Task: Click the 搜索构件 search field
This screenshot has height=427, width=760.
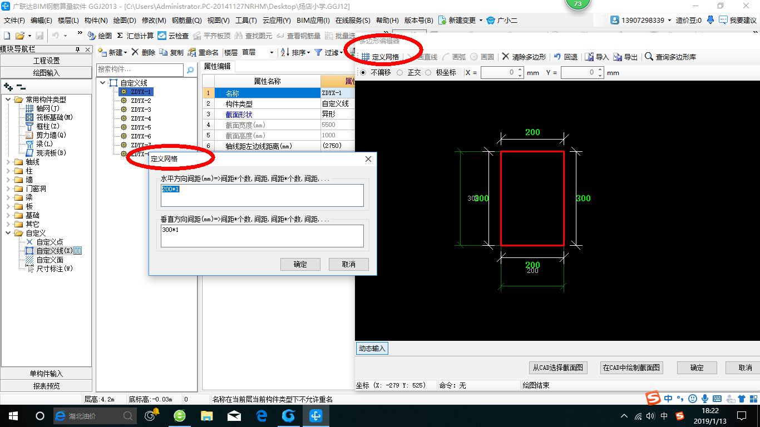Action: coord(140,69)
